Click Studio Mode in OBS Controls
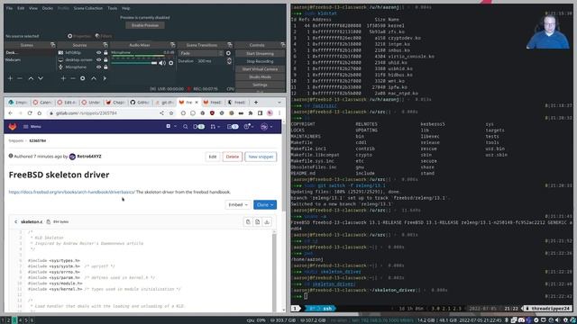The height and width of the screenshot is (324, 577). (260, 76)
